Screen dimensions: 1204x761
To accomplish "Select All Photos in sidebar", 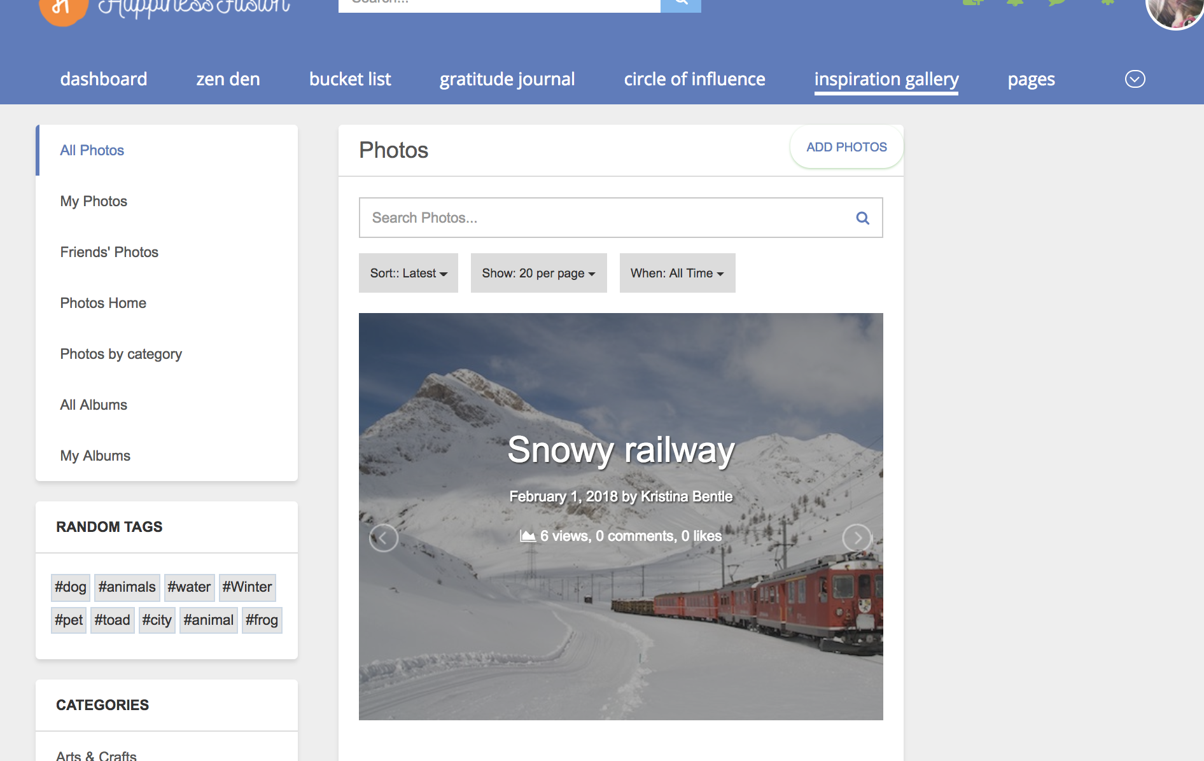I will (x=167, y=150).
